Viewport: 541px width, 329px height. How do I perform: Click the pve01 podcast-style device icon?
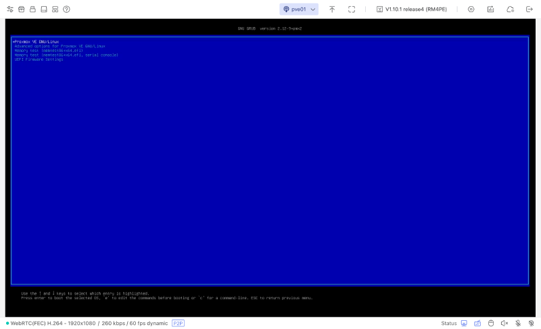click(286, 9)
